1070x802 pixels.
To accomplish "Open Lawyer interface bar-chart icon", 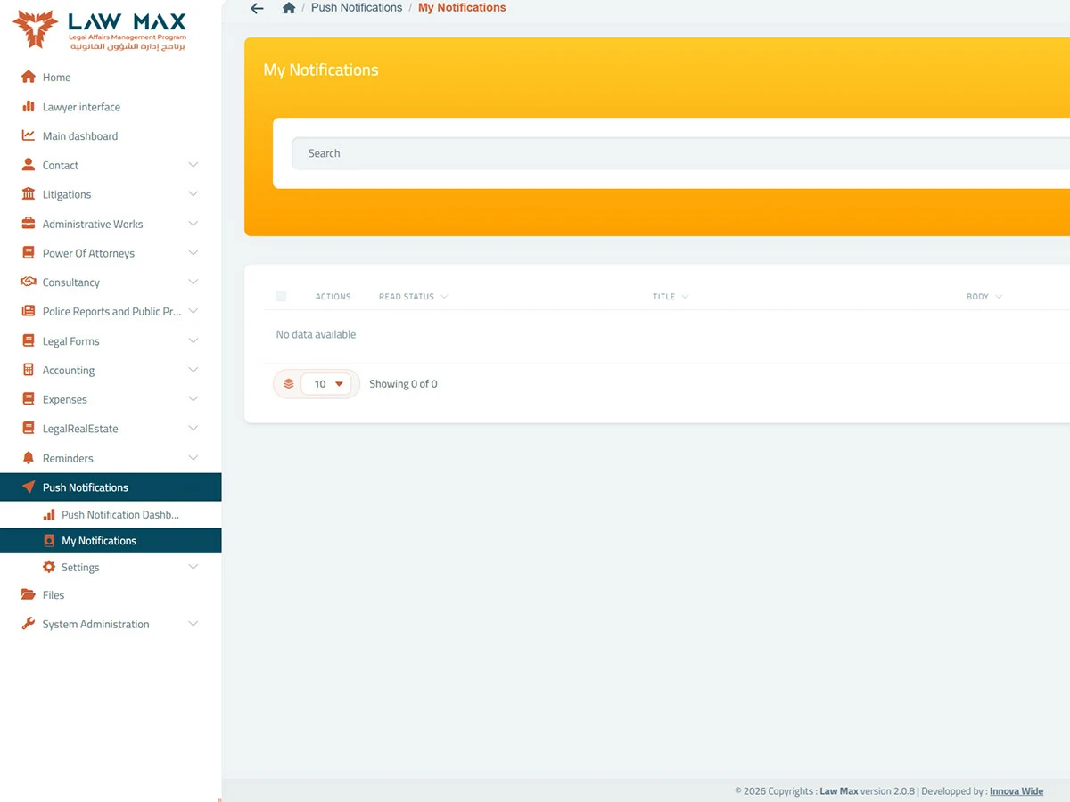I will click(x=29, y=107).
